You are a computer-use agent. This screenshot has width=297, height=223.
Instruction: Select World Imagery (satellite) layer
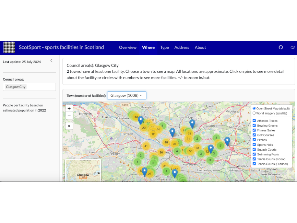click(254, 113)
